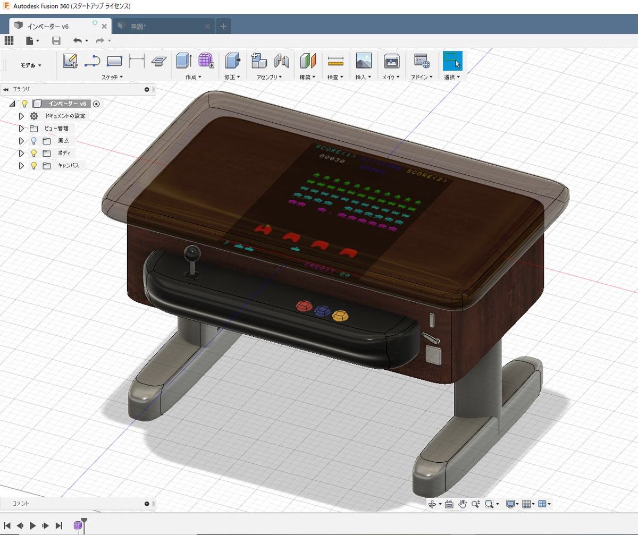638x535 pixels.
Task: Click the Add-ins scripts icon
Action: pos(422,61)
